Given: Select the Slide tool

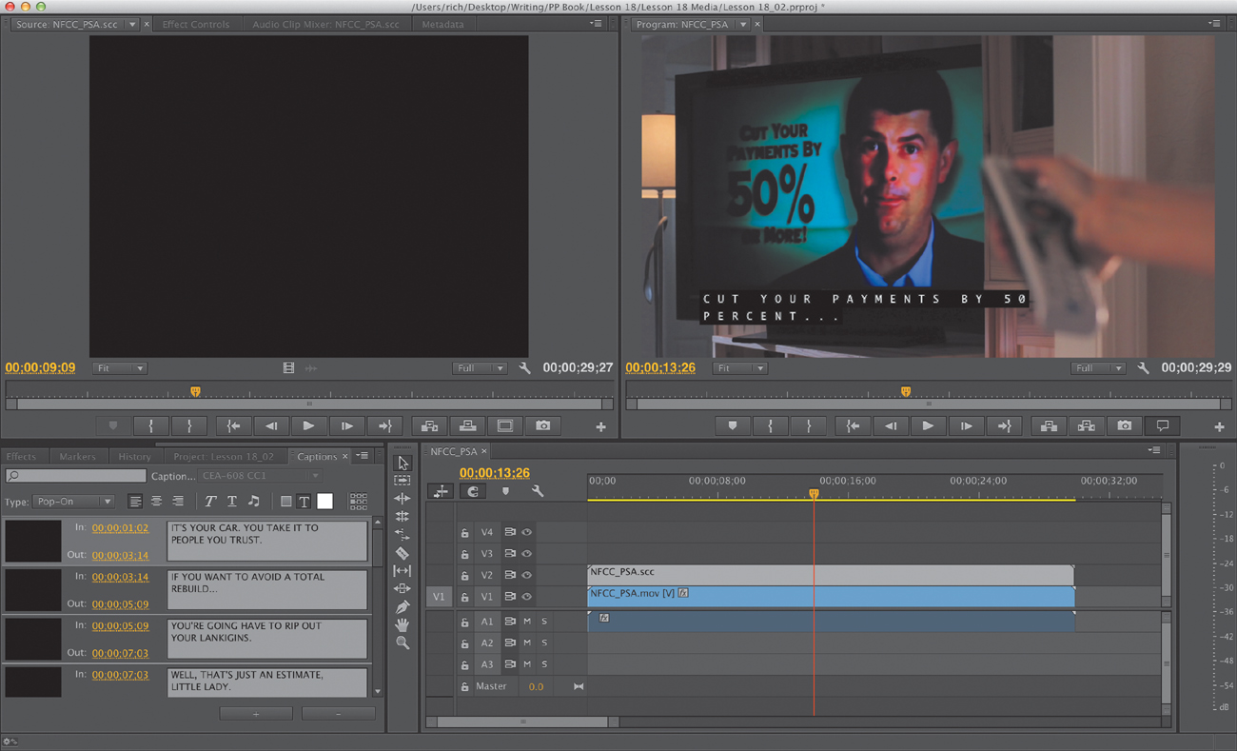Looking at the screenshot, I should pos(403,589).
